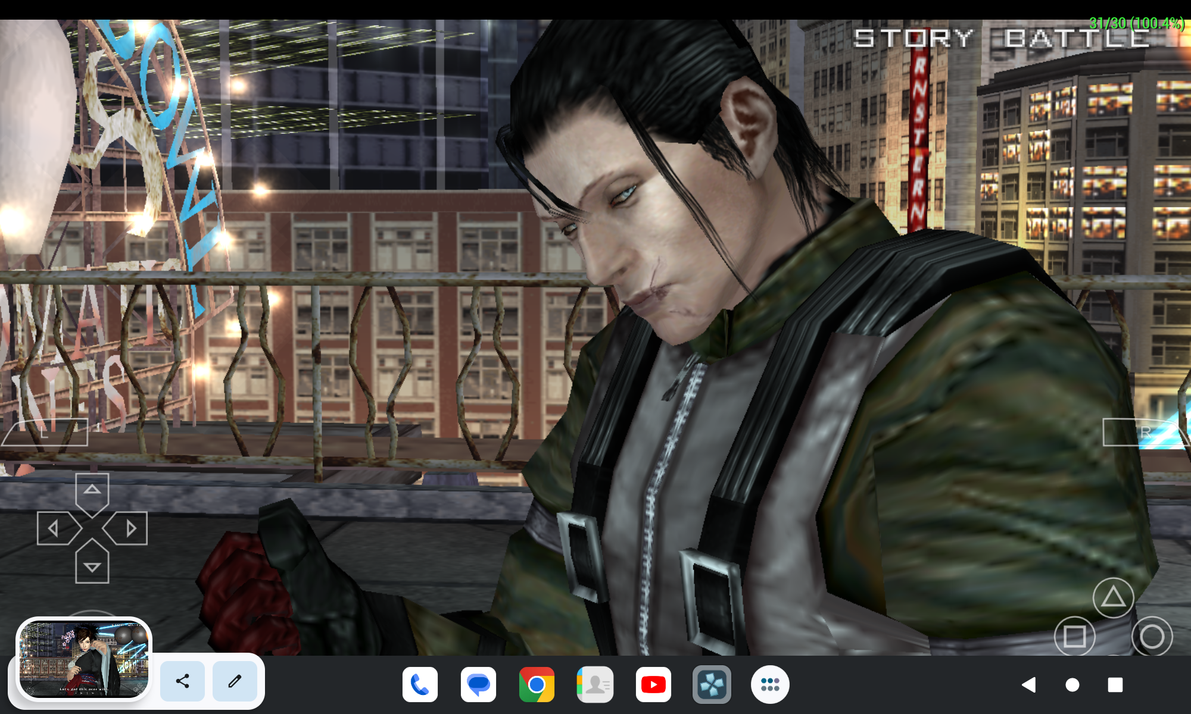This screenshot has width=1191, height=714.
Task: Launch YouTube from the taskbar
Action: tap(653, 685)
